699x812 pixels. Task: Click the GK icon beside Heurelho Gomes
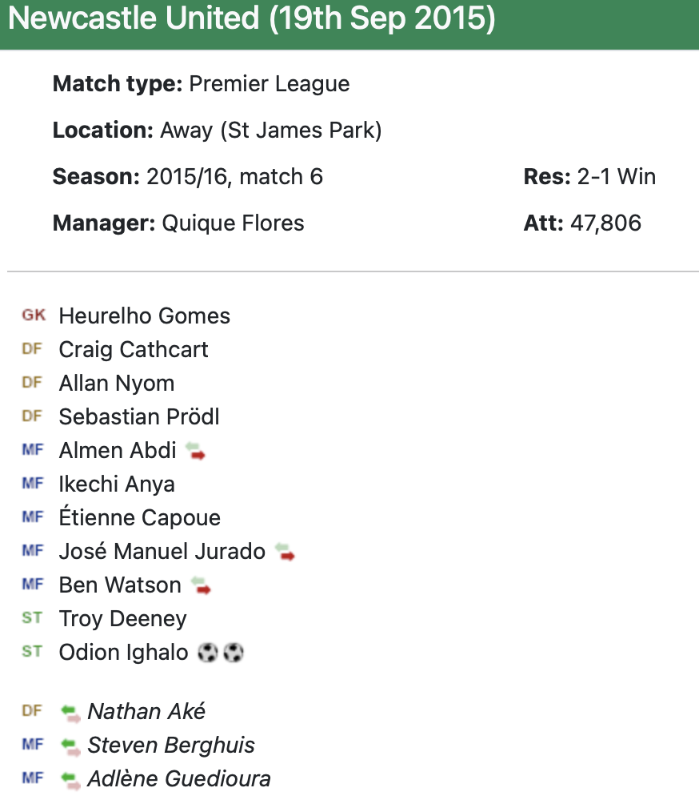tap(34, 316)
